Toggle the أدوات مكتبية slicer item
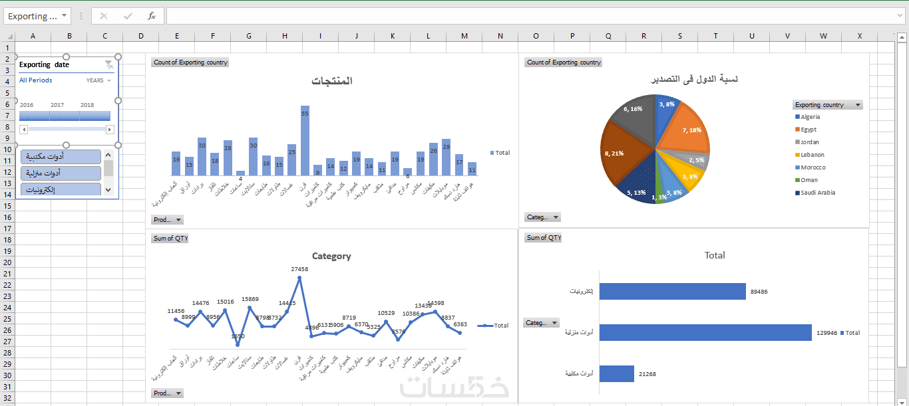The width and height of the screenshot is (909, 406). 61,157
